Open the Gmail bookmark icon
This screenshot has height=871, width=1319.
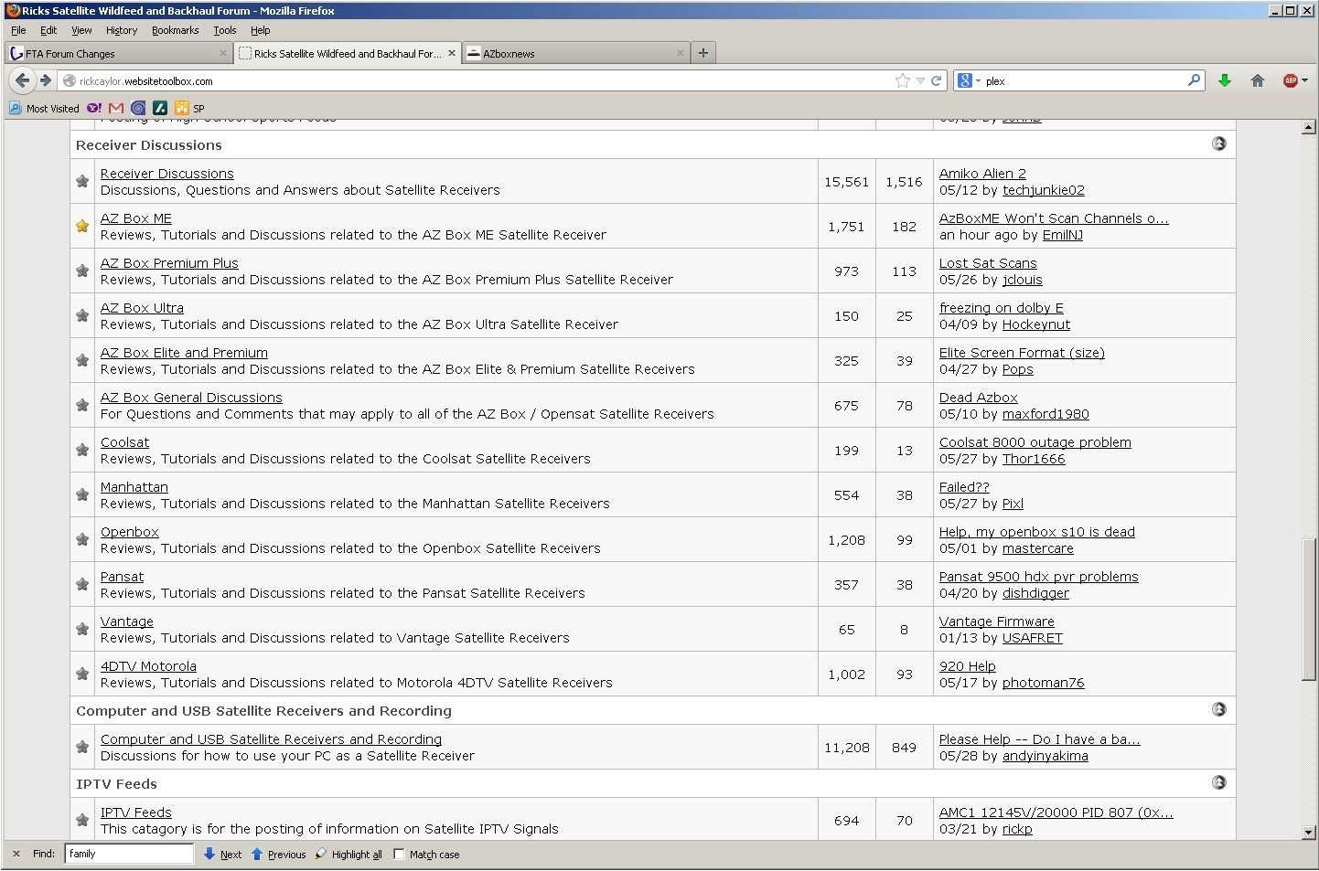click(116, 108)
